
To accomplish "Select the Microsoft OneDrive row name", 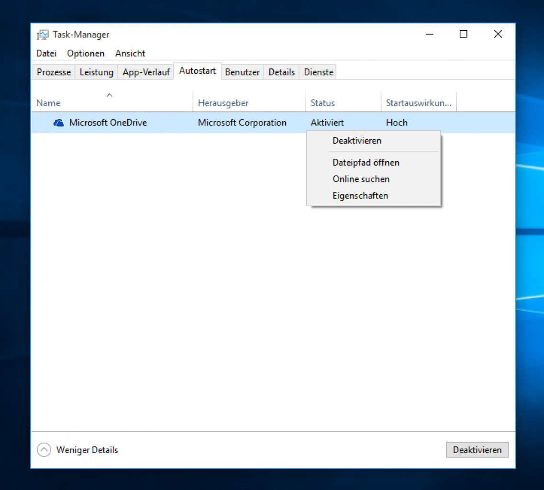I will (108, 122).
